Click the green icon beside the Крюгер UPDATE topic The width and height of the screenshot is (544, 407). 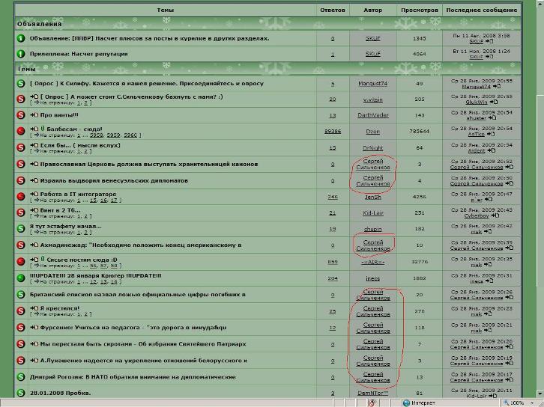[x=21, y=278]
